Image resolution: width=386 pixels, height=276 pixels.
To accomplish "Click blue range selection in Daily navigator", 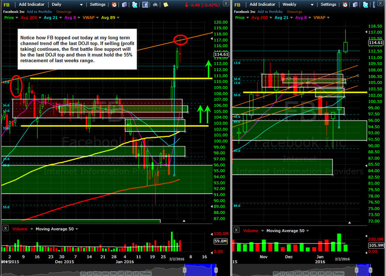I will 200,270.
